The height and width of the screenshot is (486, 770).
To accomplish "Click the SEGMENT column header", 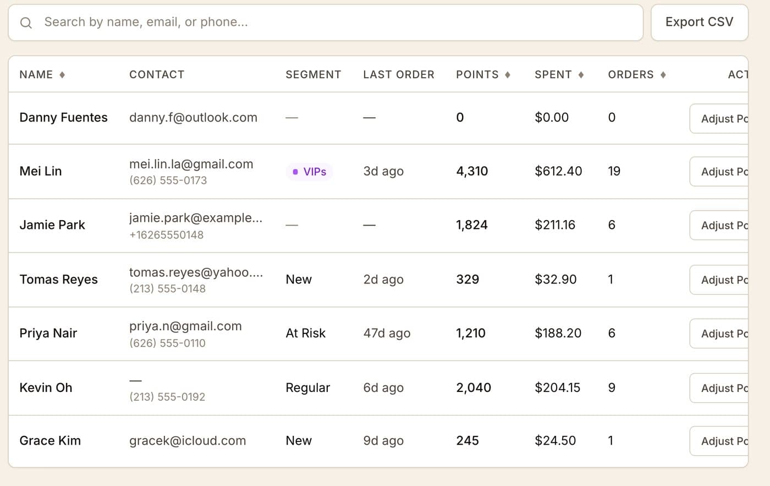I will (x=313, y=75).
